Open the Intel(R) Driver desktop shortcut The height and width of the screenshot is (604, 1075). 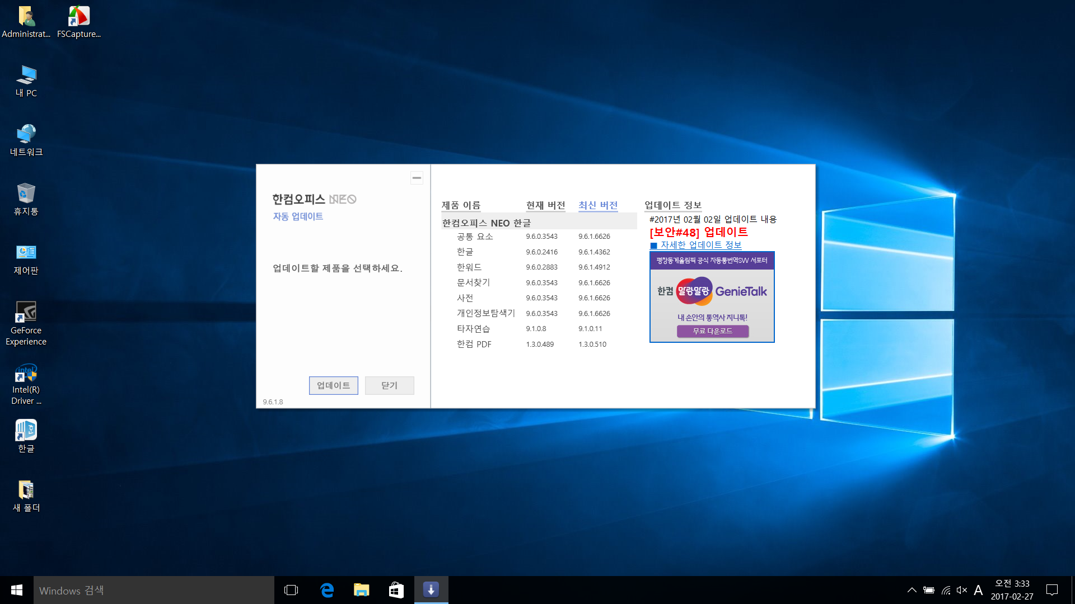pyautogui.click(x=26, y=384)
